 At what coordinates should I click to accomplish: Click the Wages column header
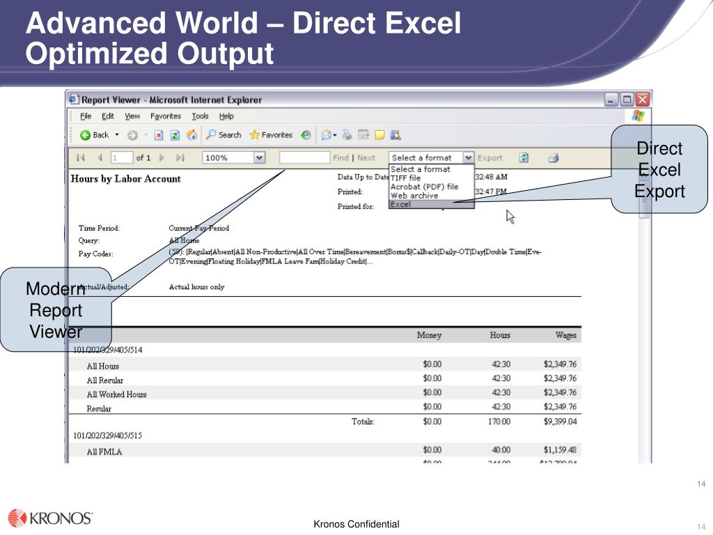pos(565,335)
